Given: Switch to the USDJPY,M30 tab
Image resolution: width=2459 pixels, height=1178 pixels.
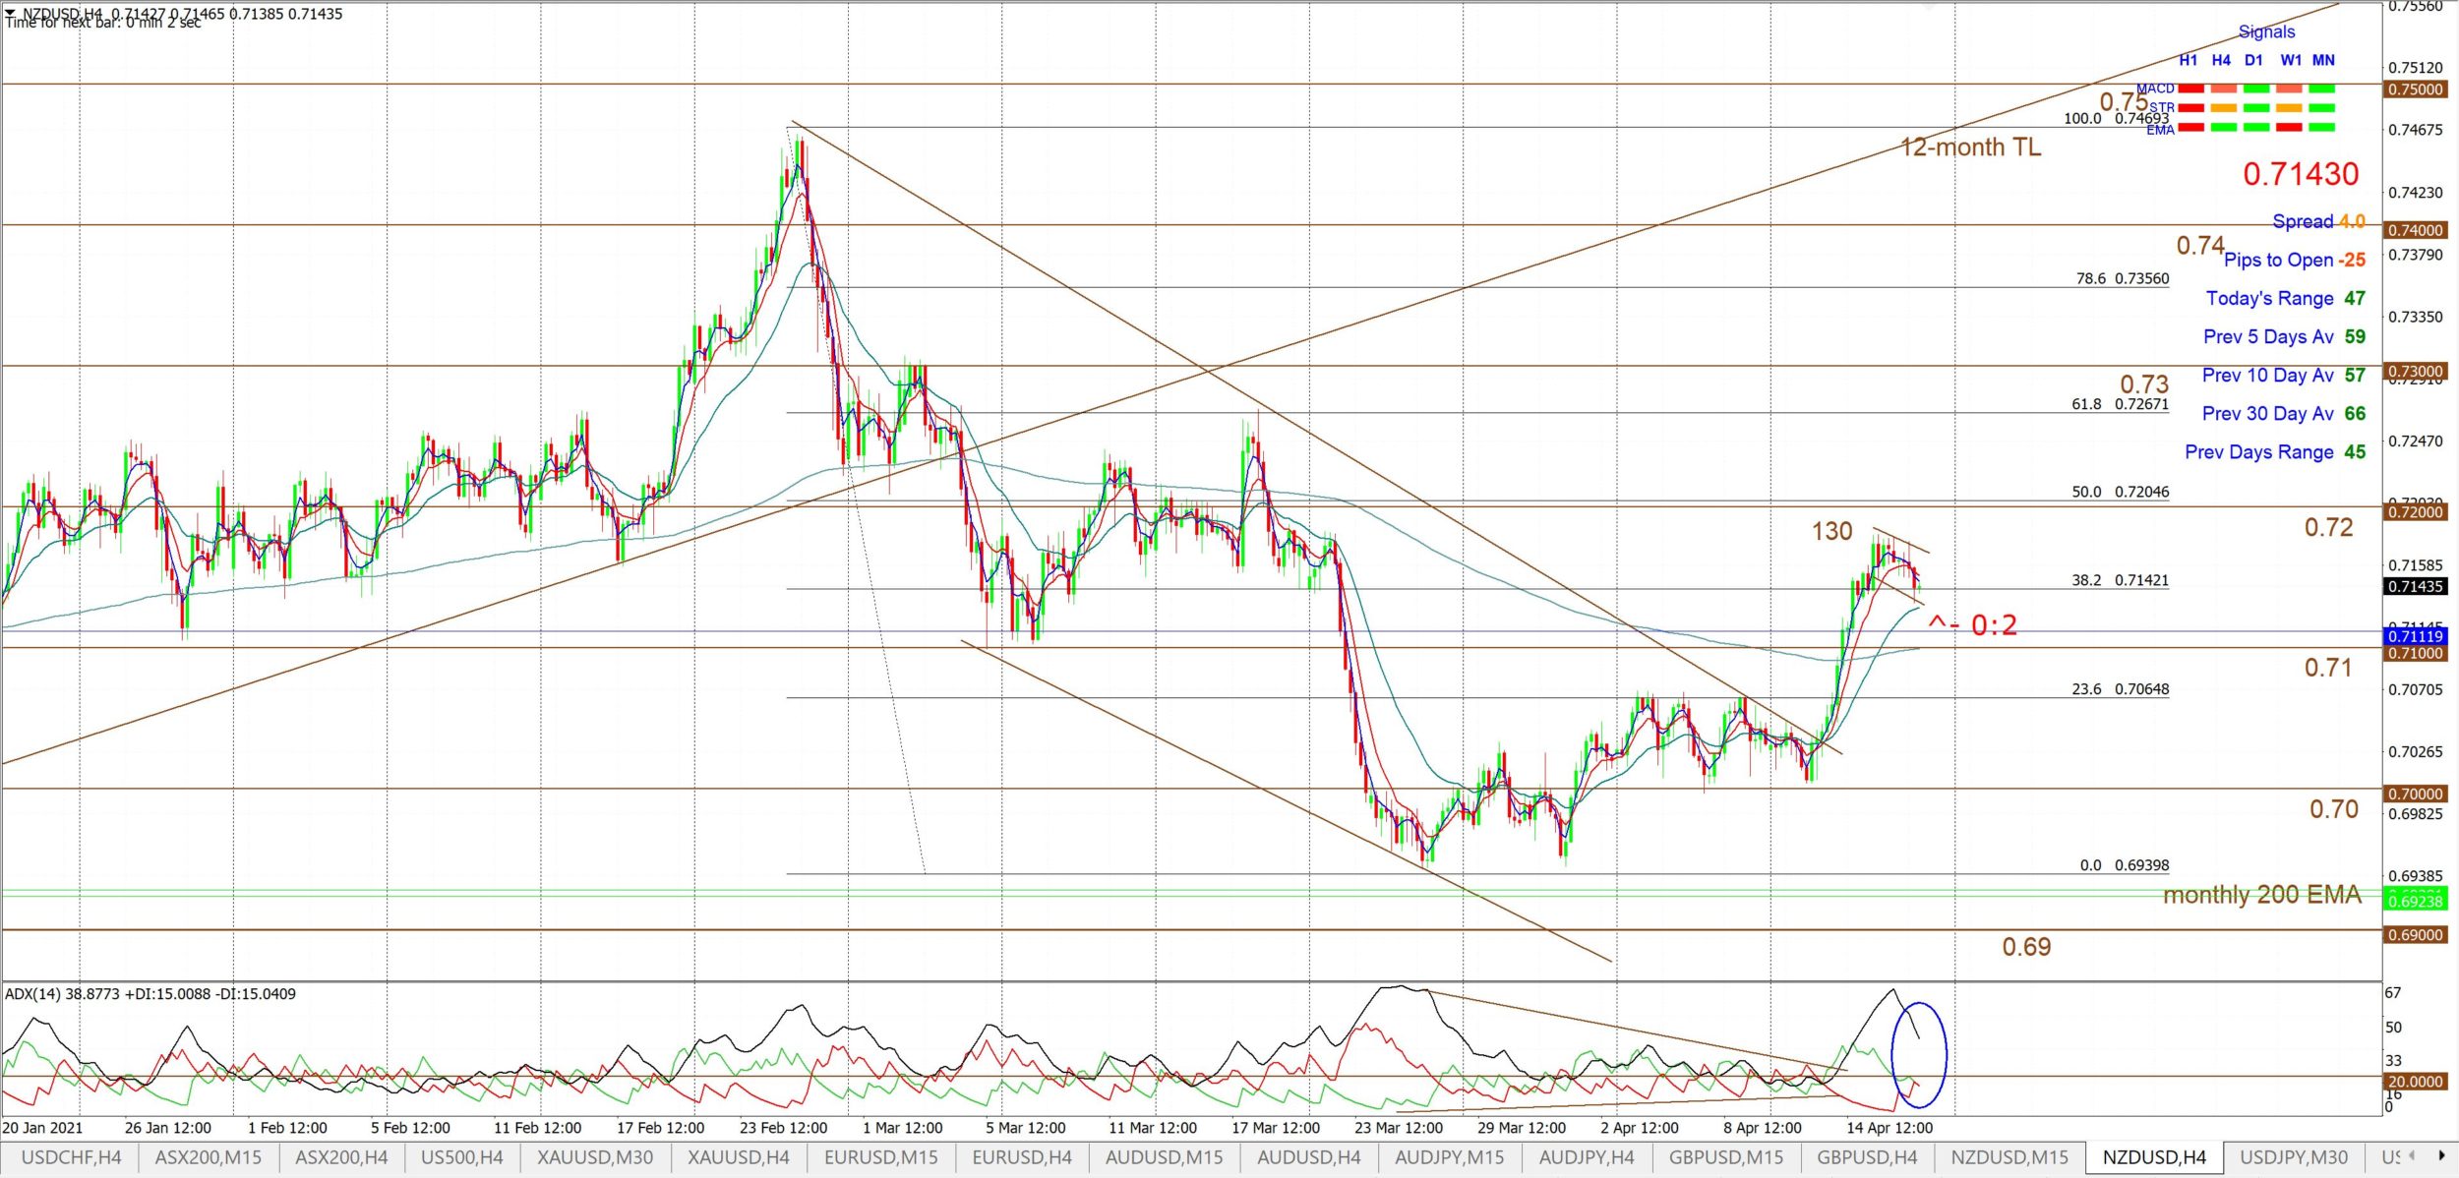Looking at the screenshot, I should pyautogui.click(x=2294, y=1157).
